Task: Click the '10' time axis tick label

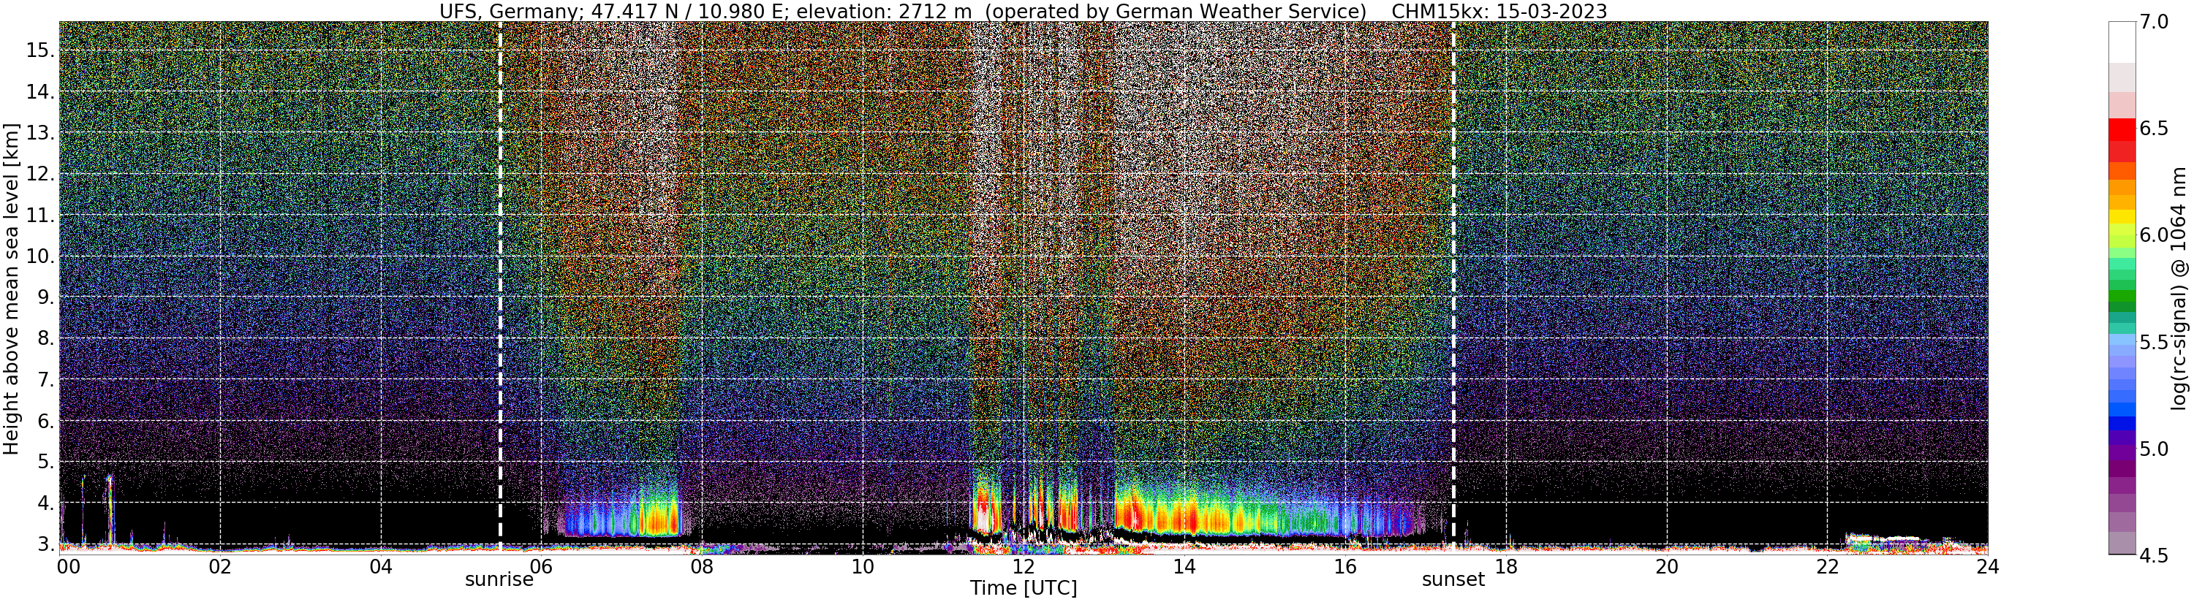Action: click(863, 567)
